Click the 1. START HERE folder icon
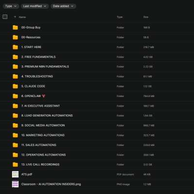Viewport: 194px width, 194px height. click(x=15, y=47)
